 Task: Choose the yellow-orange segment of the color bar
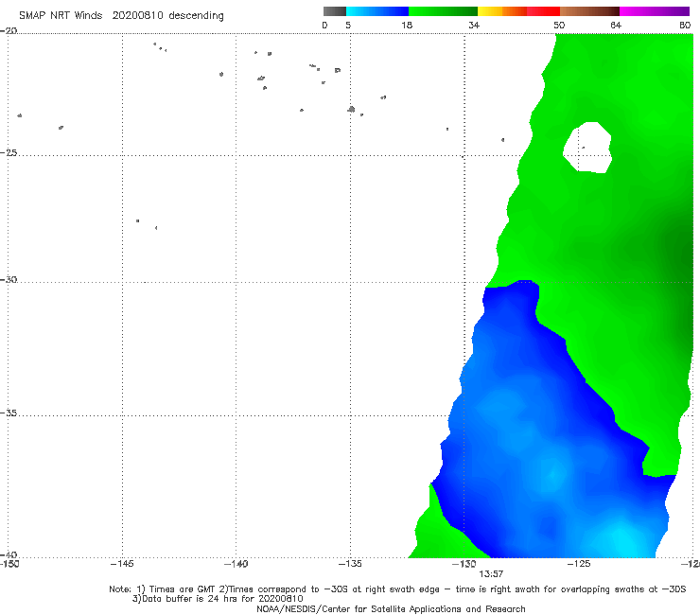[x=502, y=11]
